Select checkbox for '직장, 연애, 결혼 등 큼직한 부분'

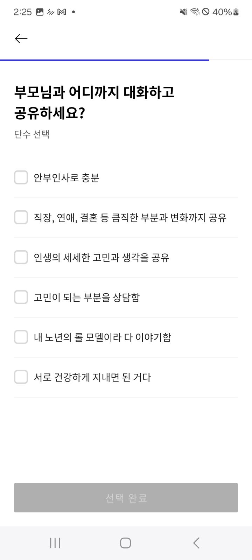(x=21, y=217)
